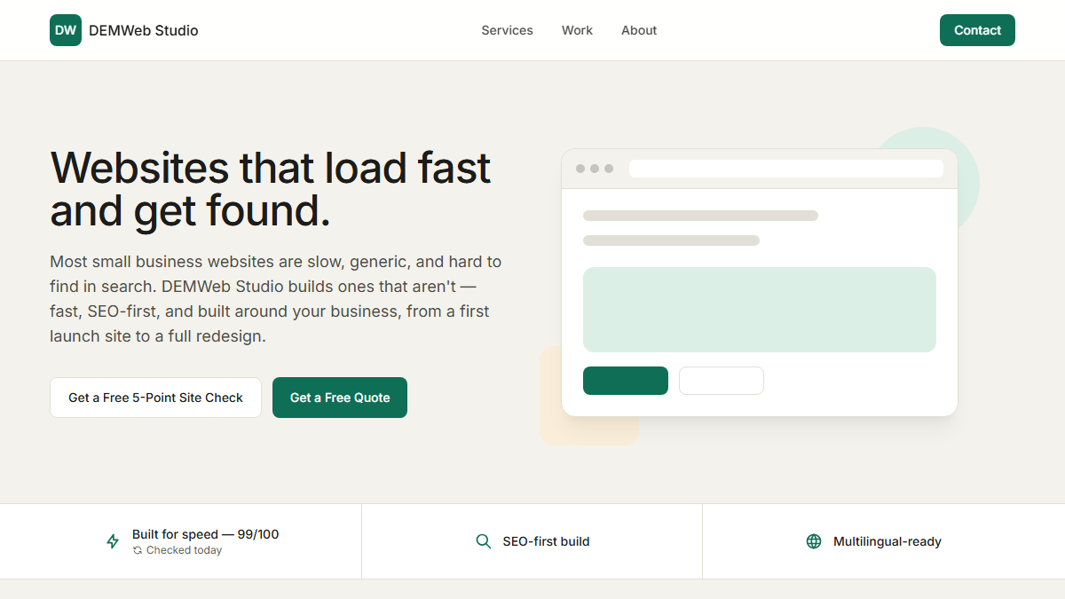Click the Checked today label

pyautogui.click(x=184, y=550)
